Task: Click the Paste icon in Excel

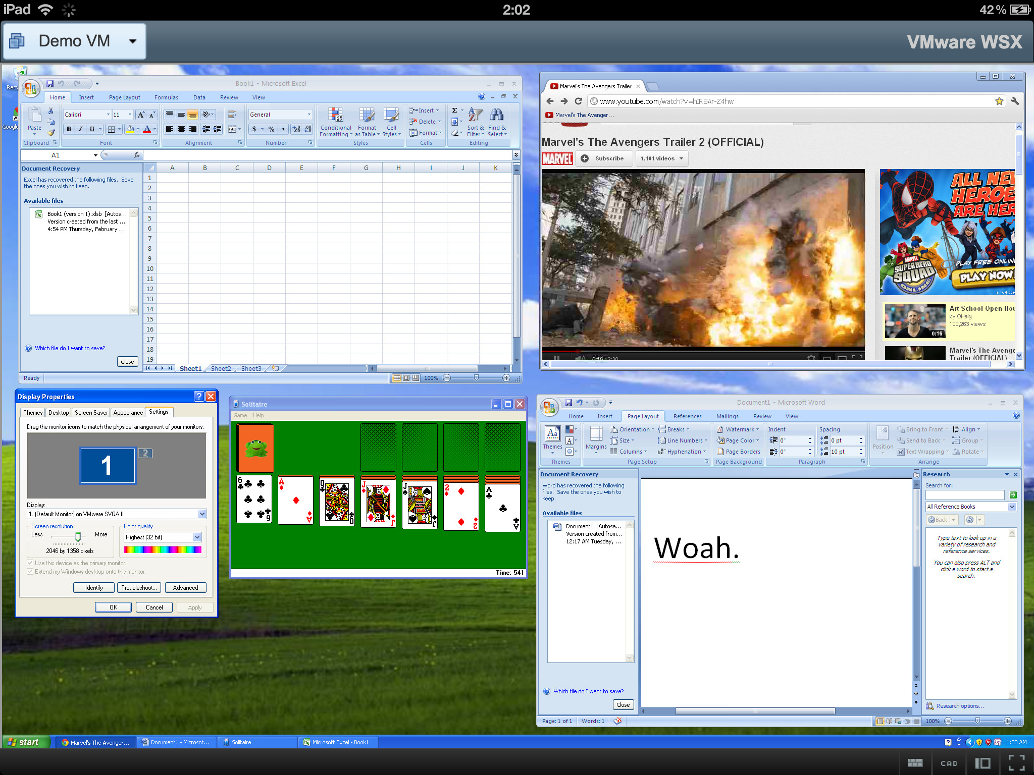Action: pyautogui.click(x=34, y=116)
